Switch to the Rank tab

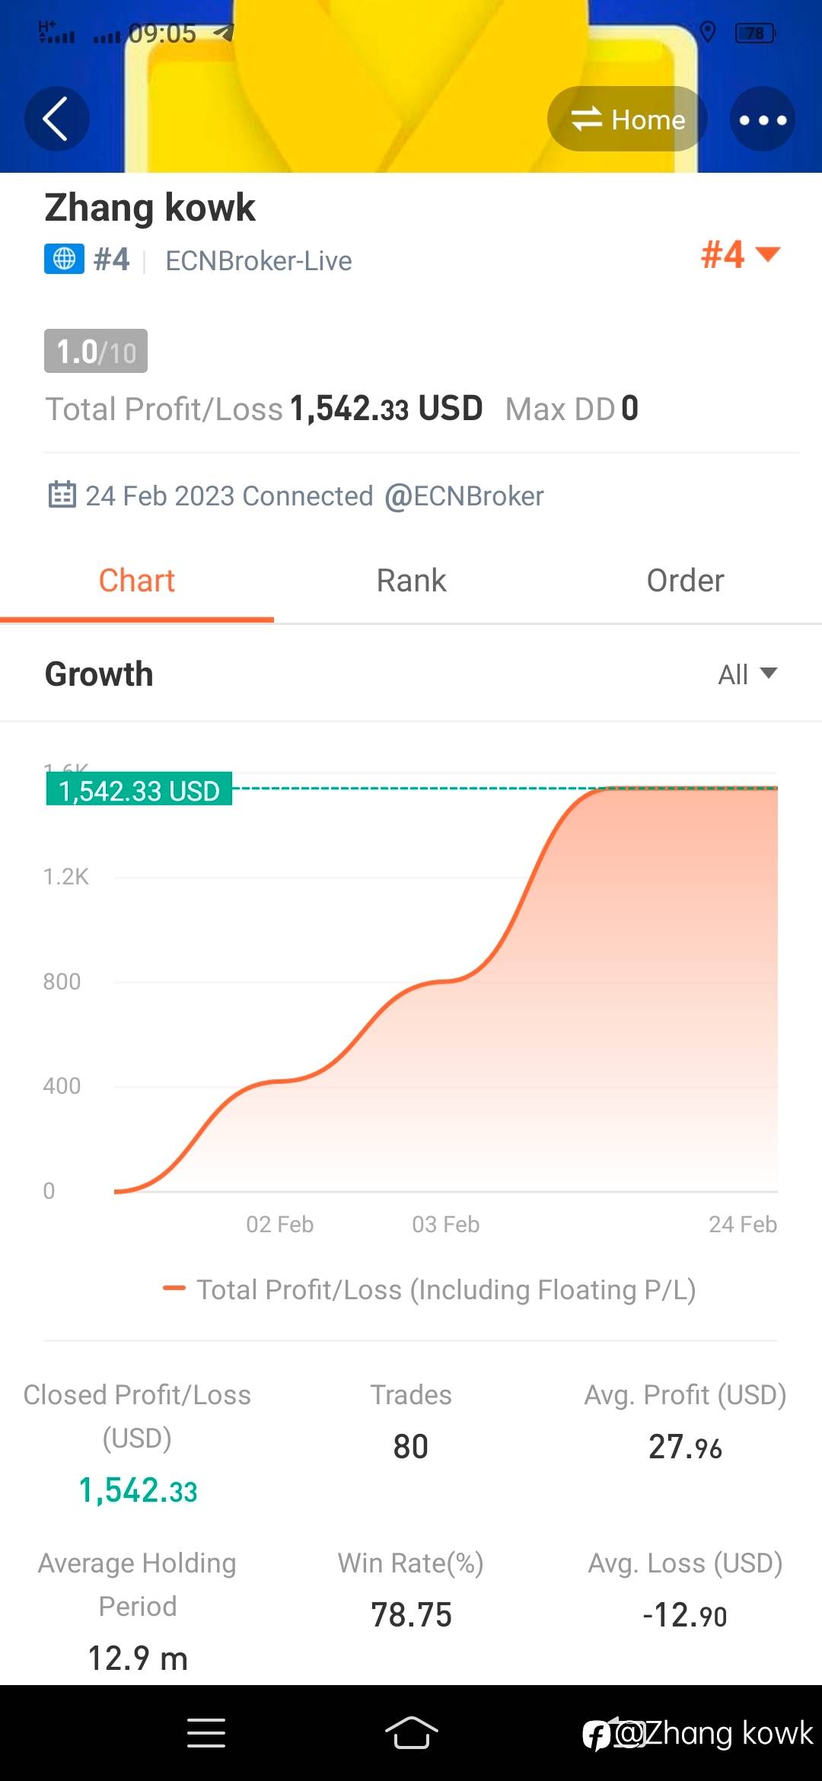click(x=411, y=581)
